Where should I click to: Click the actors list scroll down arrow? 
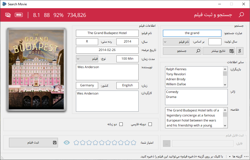225,85
